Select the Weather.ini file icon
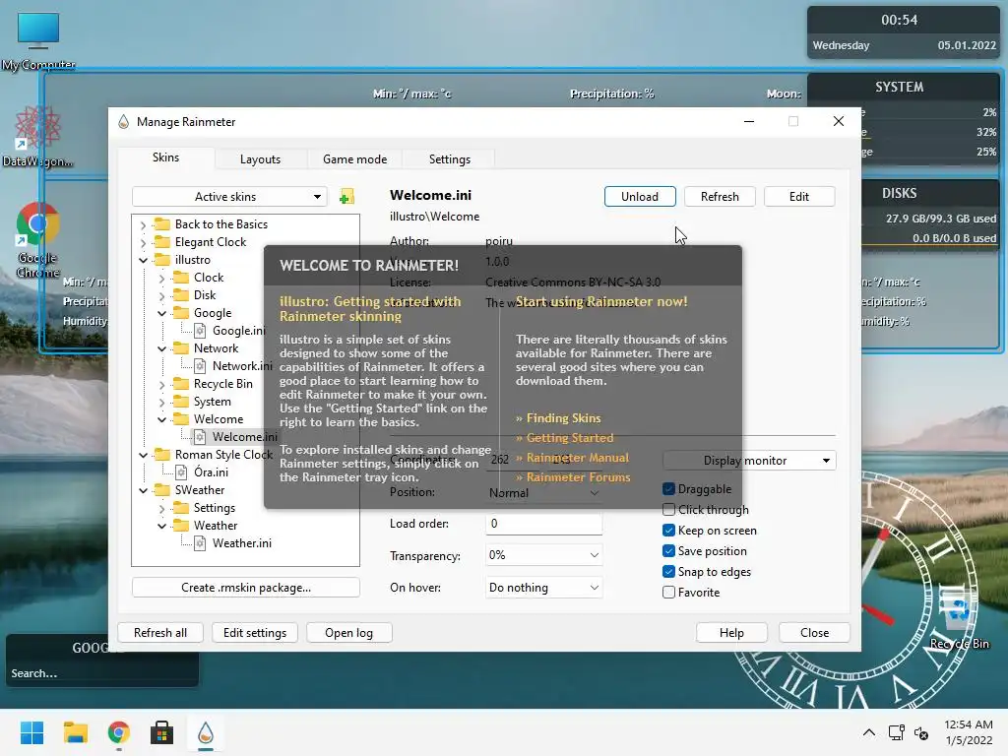This screenshot has height=756, width=1008. (200, 543)
